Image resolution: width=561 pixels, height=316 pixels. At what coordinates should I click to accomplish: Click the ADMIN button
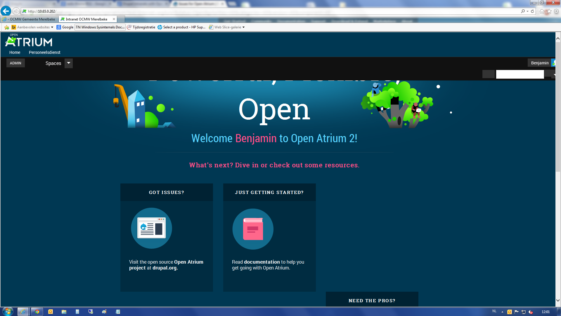(15, 63)
